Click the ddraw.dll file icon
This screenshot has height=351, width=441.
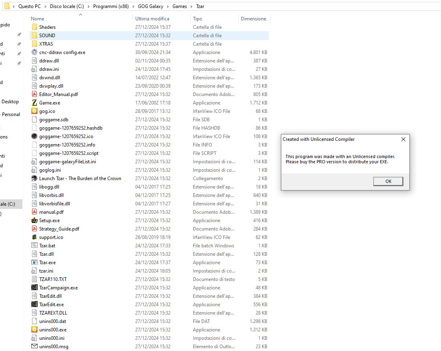point(34,61)
